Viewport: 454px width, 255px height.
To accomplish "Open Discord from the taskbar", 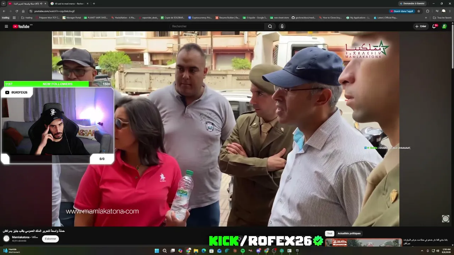I will 258,251.
